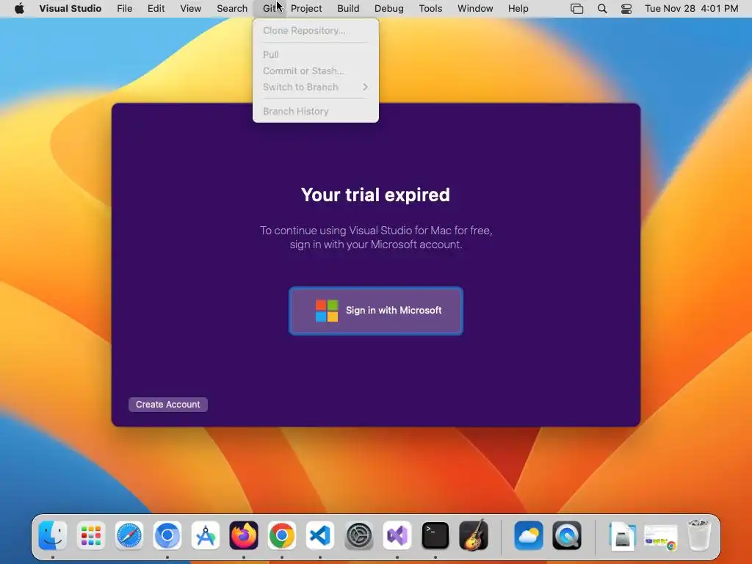Open Terminal from the dock
752x564 pixels.
click(435, 535)
